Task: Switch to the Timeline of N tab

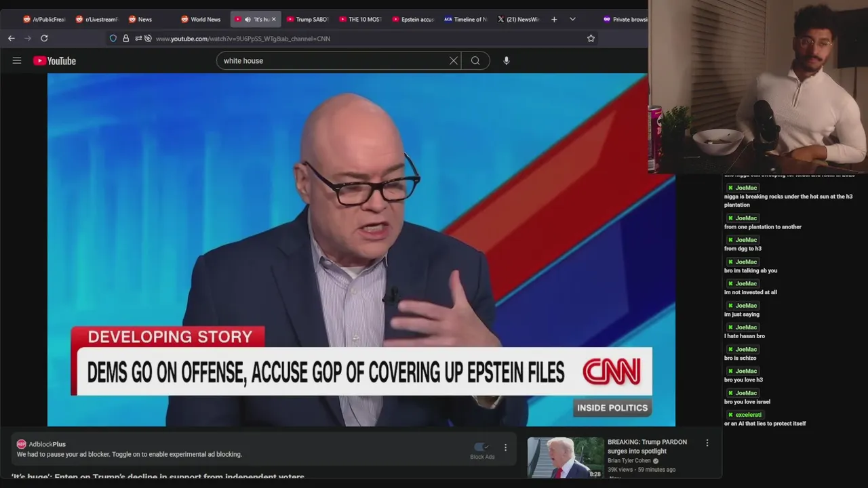Action: click(466, 20)
